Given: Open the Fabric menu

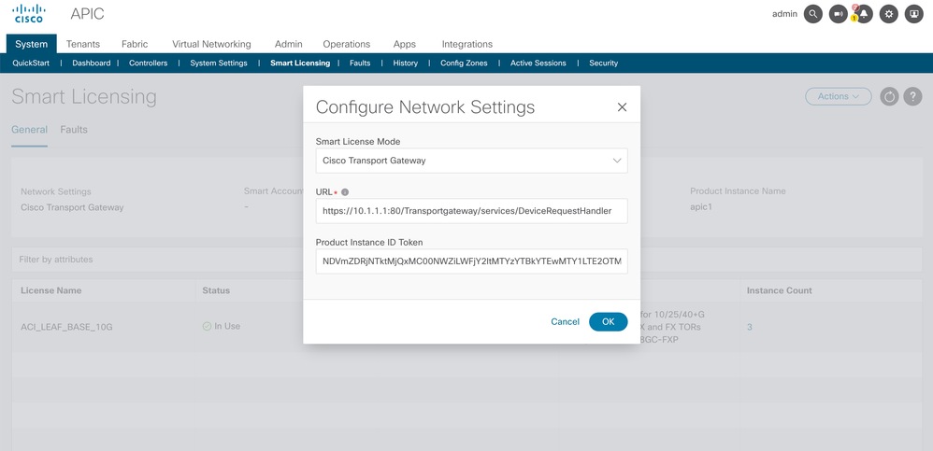Looking at the screenshot, I should (135, 44).
